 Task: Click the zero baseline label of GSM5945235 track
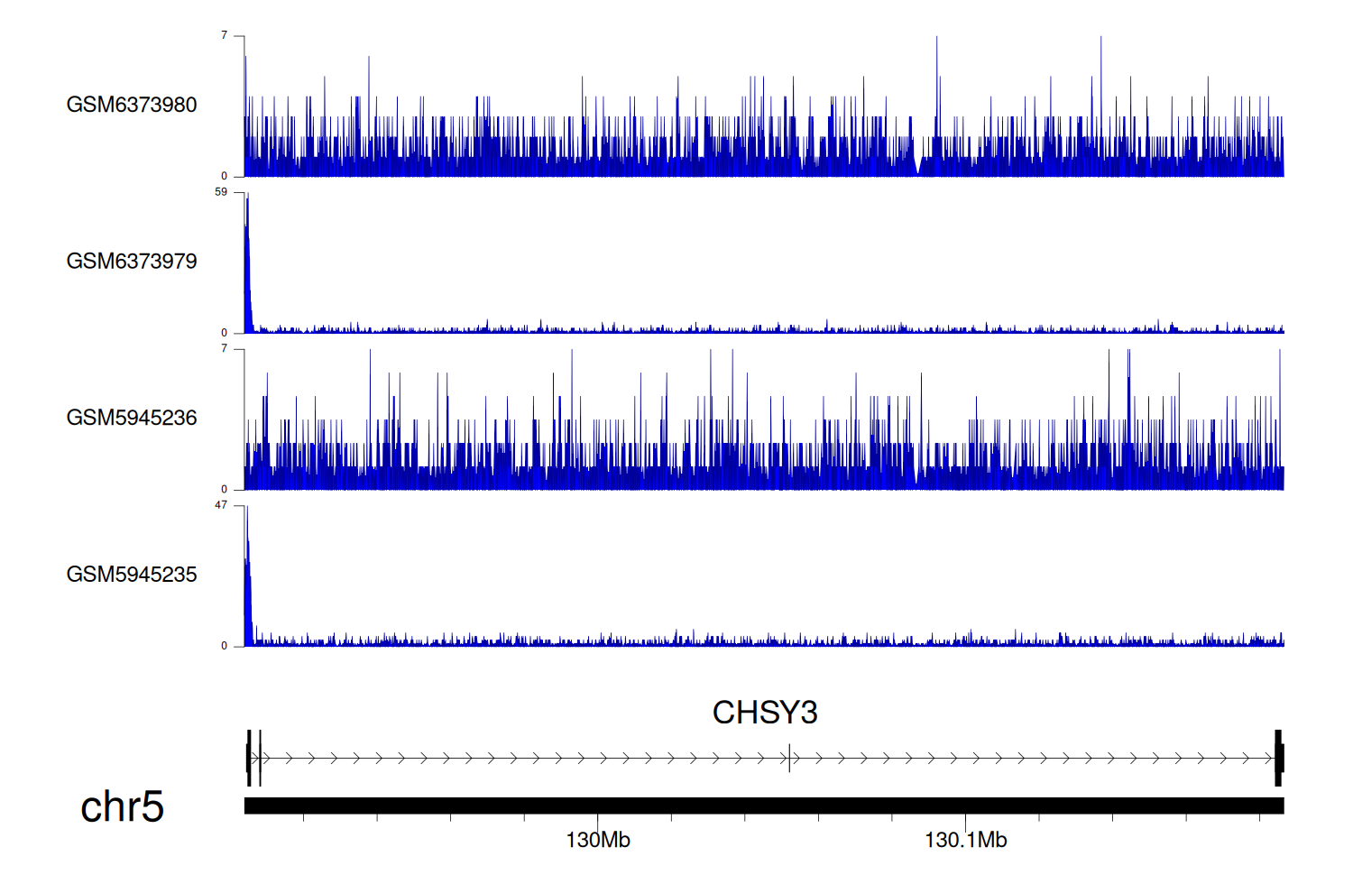(224, 646)
